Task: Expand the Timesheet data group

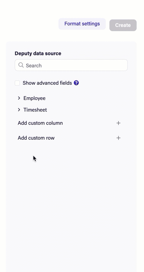Action: tap(32, 110)
